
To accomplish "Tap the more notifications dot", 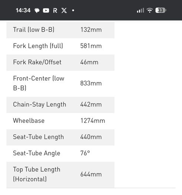I will pos(73,10).
